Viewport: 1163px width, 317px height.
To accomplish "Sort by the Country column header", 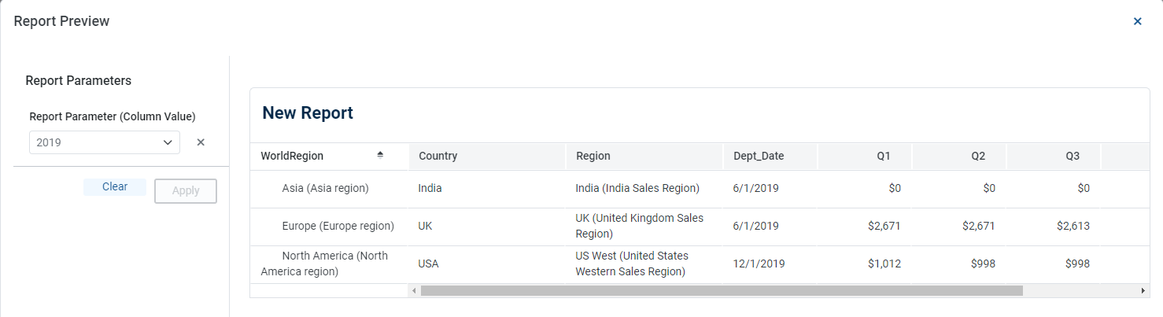I will pos(438,156).
